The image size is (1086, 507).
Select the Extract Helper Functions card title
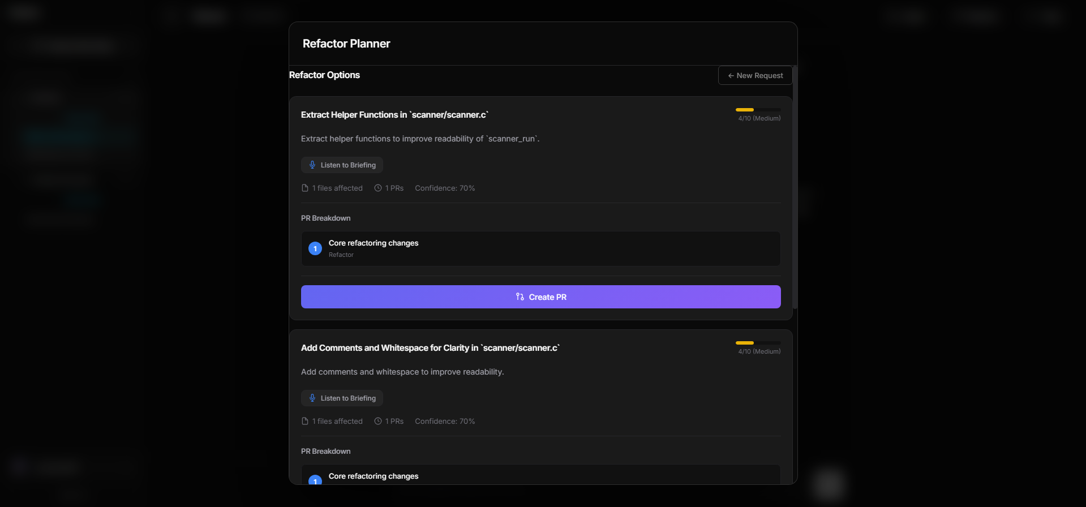click(x=394, y=115)
